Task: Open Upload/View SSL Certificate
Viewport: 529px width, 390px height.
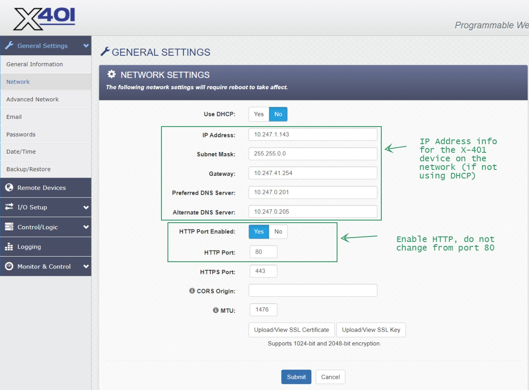Action: [292, 330]
